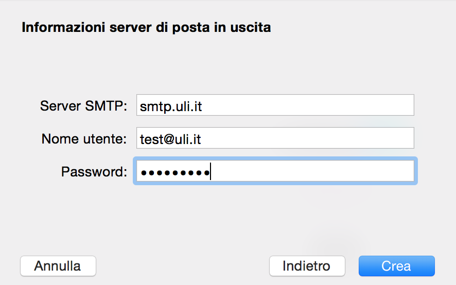Place cursor after the last password dot

[211, 172]
